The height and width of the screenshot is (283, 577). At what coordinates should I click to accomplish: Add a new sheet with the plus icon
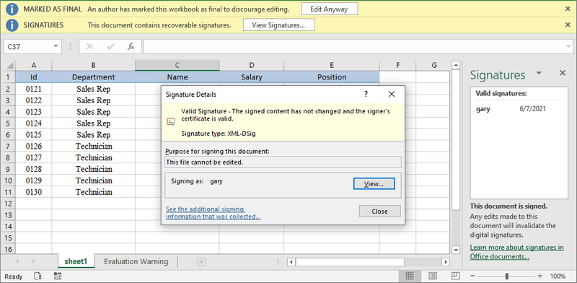pos(201,261)
